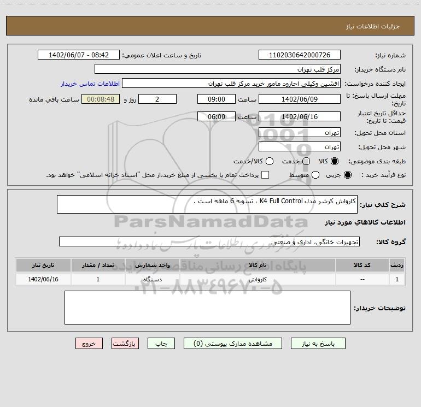The image size is (421, 407).
Task: Click the چاپ print button
Action: point(161,344)
